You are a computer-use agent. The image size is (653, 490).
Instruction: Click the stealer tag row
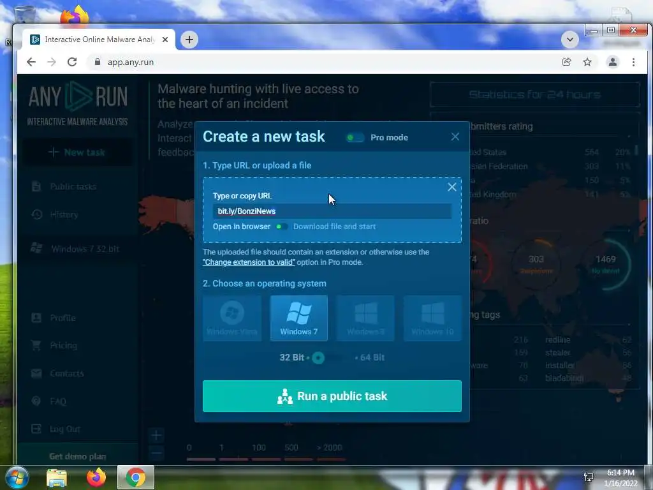point(588,352)
